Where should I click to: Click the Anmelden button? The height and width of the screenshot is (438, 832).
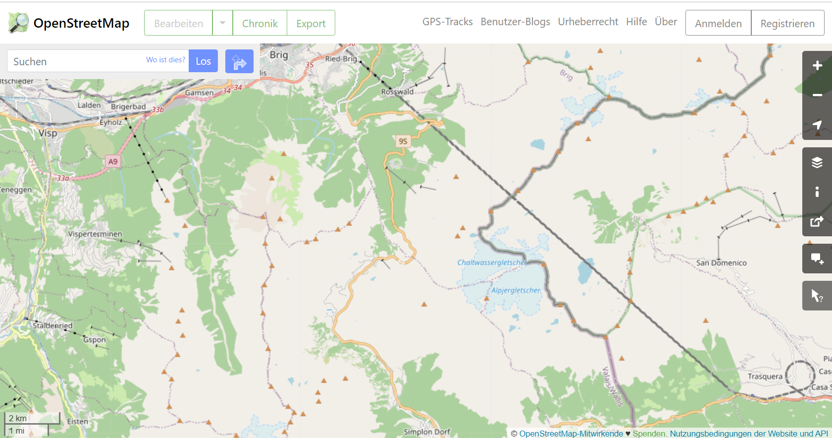click(718, 23)
